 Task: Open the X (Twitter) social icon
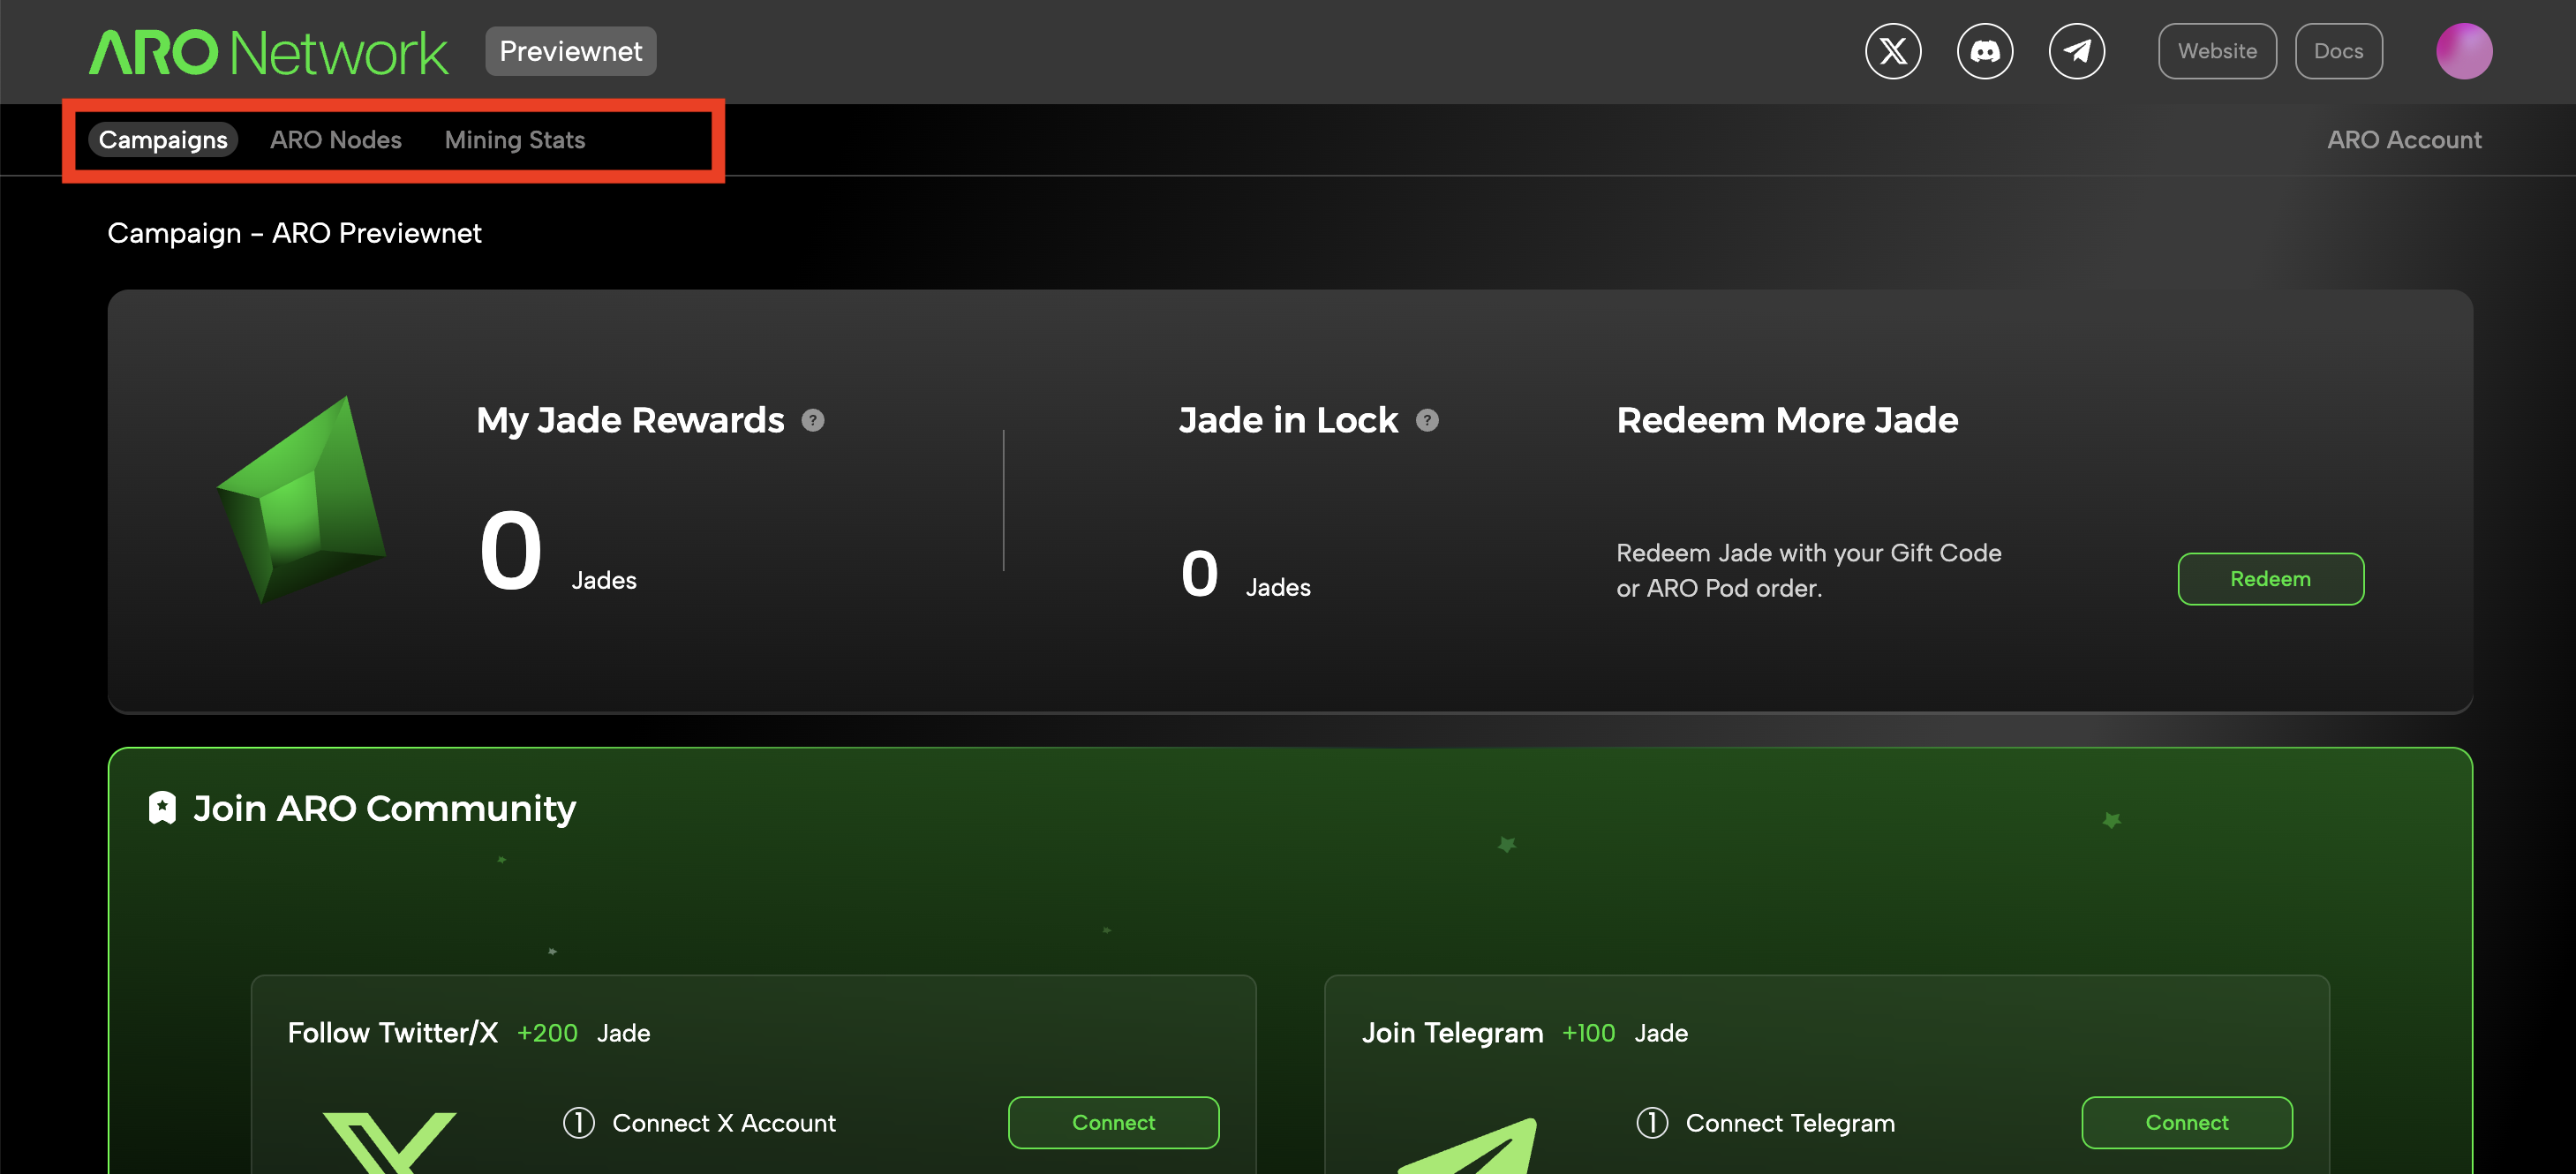pos(1893,51)
